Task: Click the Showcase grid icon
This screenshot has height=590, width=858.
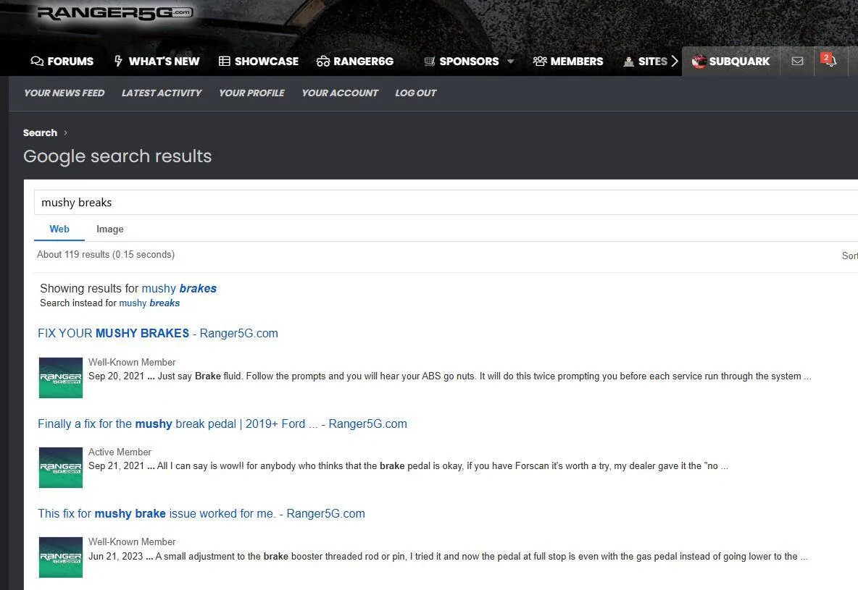Action: 225,62
